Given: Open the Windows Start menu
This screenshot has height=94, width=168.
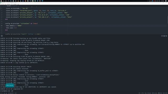Looking at the screenshot, I should [1, 1].
